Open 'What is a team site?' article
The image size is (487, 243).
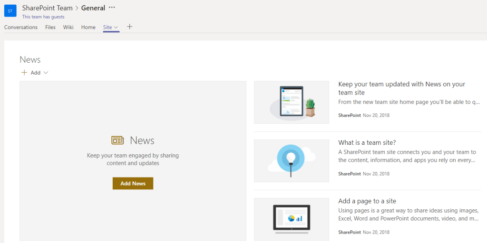click(367, 142)
